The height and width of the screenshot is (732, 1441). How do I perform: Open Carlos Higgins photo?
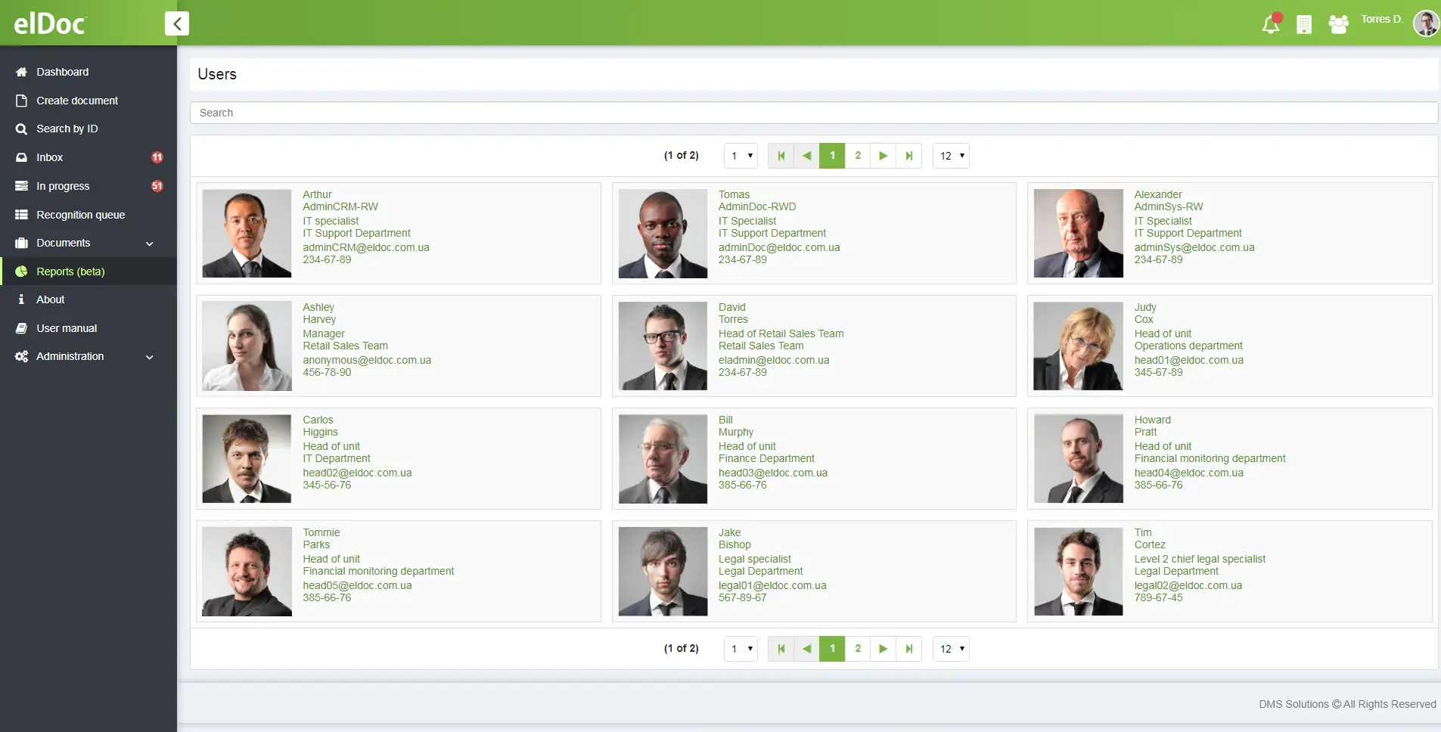tap(247, 458)
